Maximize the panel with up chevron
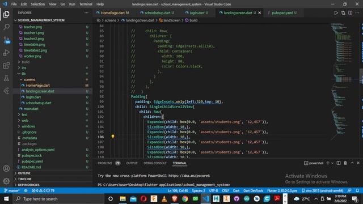 pos(352,163)
